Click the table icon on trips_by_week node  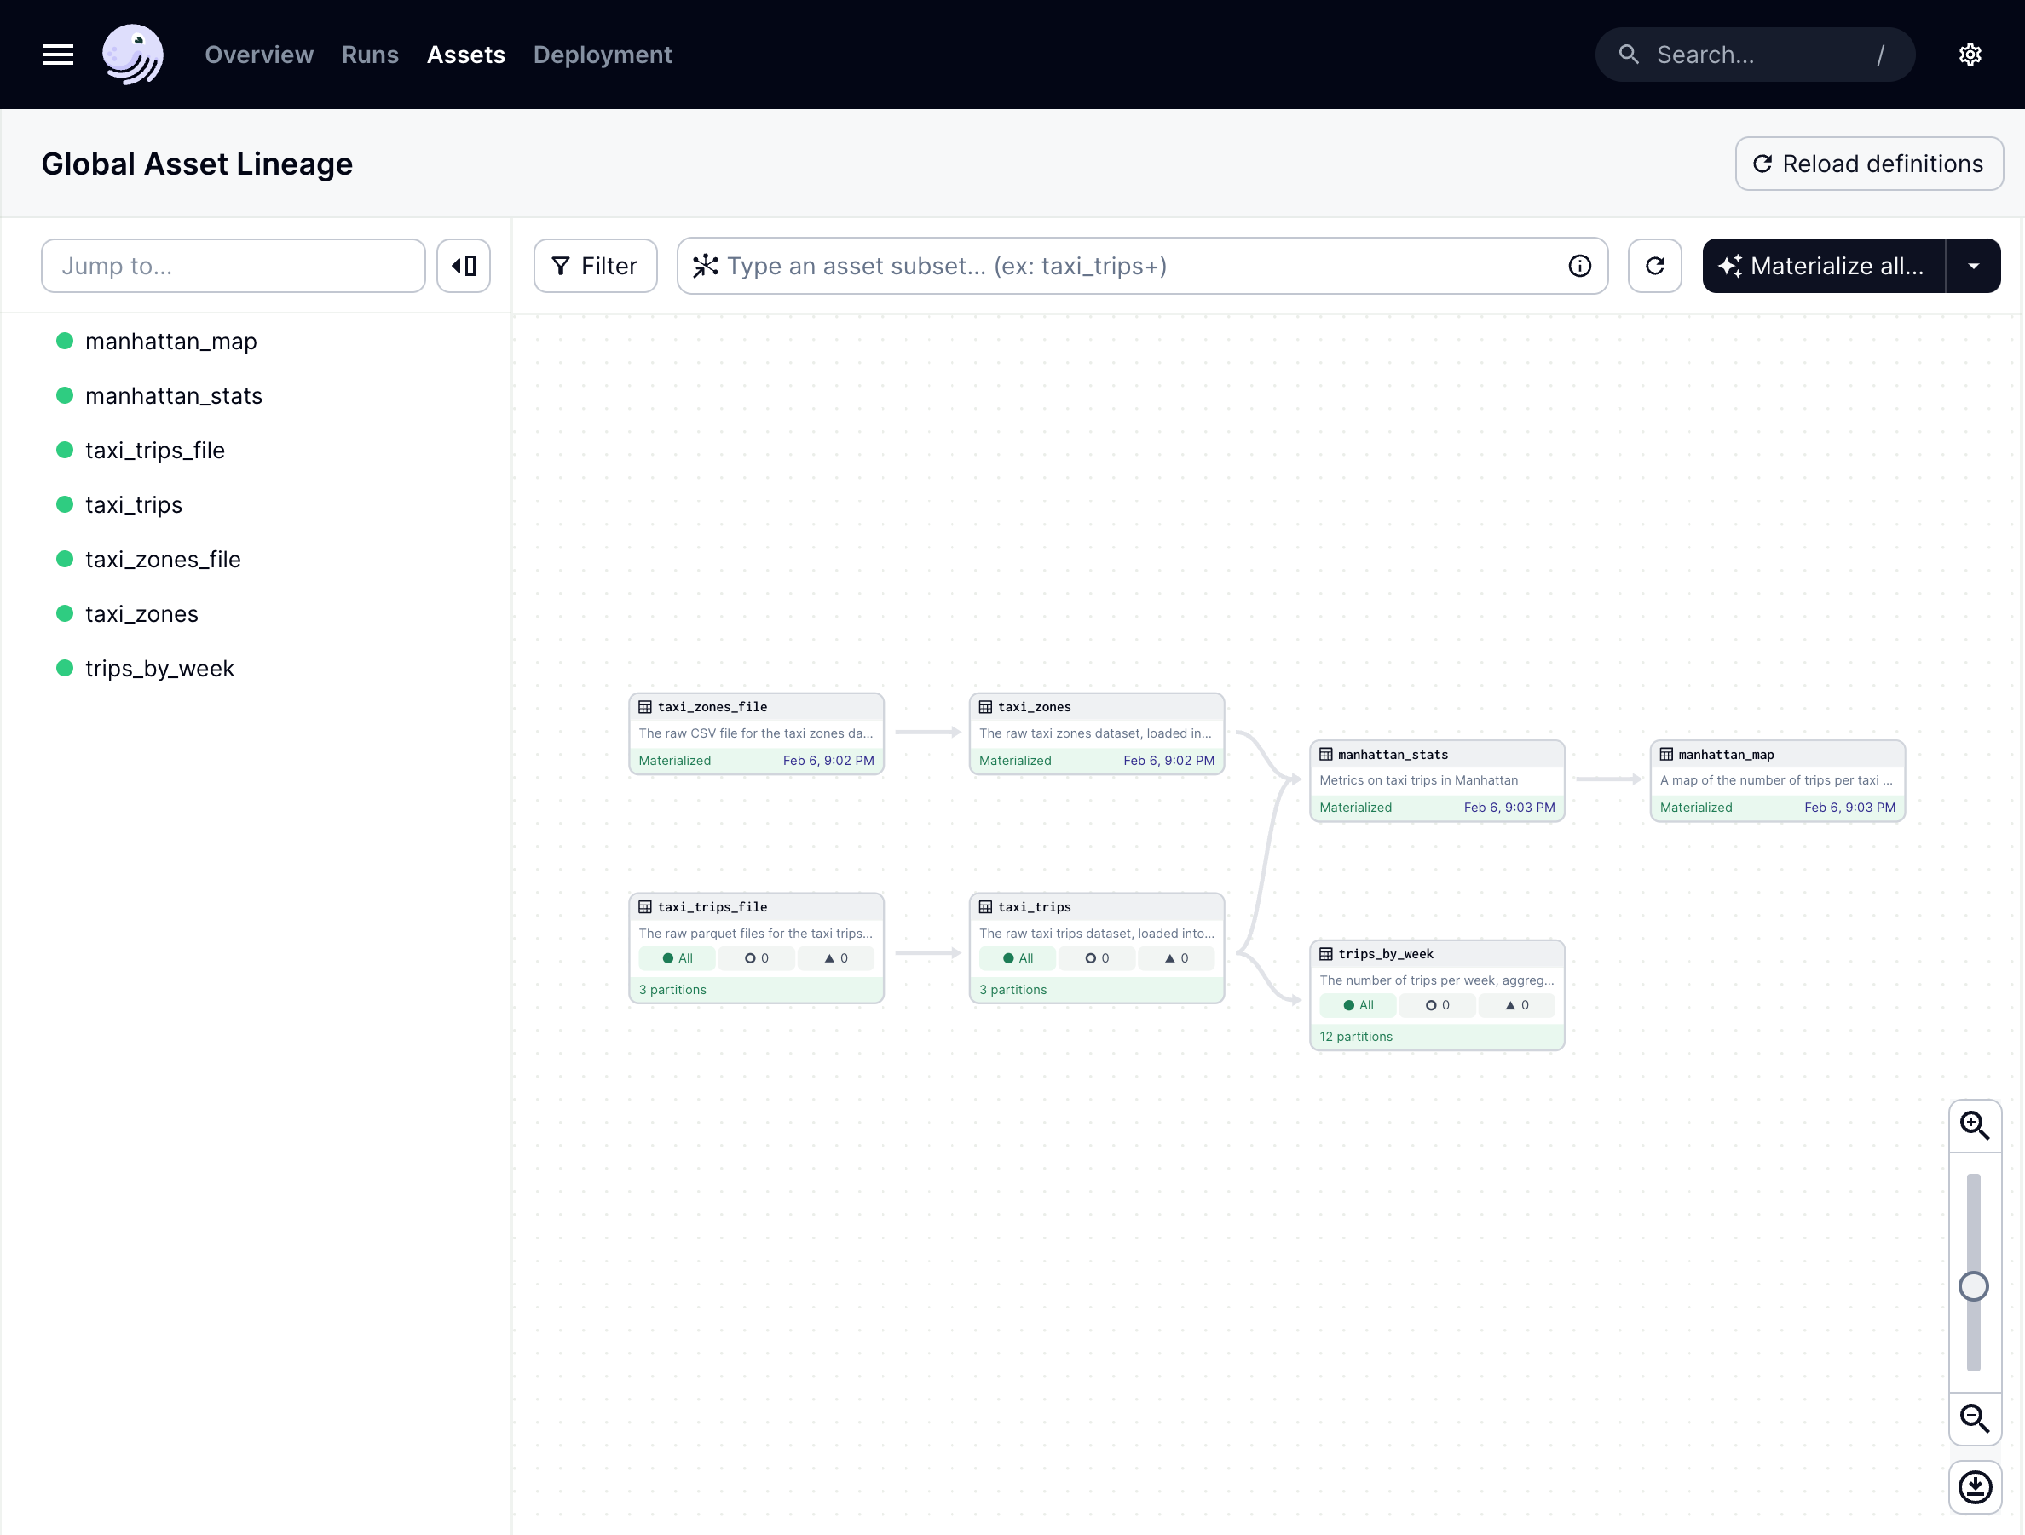1325,954
